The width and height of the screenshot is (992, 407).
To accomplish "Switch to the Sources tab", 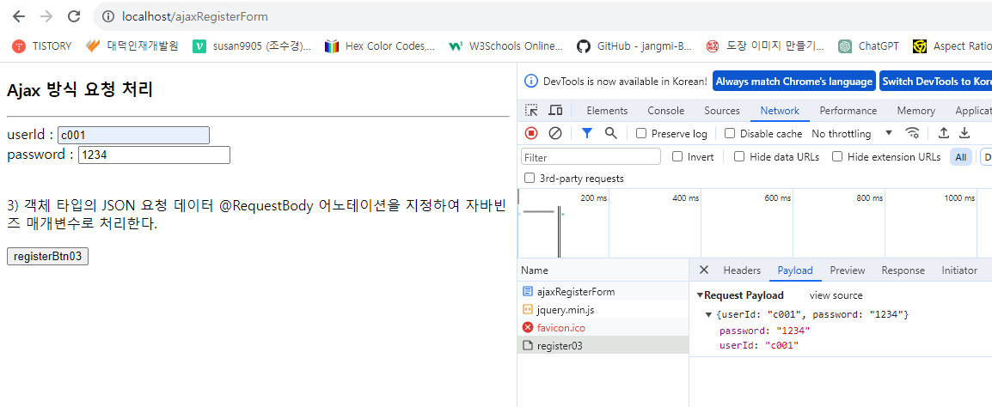I will (722, 111).
